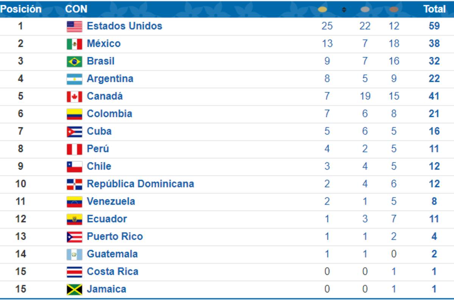The width and height of the screenshot is (454, 300).
Task: Click Canadá's total of 41 medals
Action: pyautogui.click(x=434, y=96)
